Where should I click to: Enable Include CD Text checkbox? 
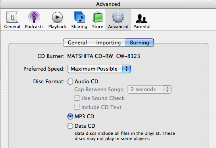[77, 107]
